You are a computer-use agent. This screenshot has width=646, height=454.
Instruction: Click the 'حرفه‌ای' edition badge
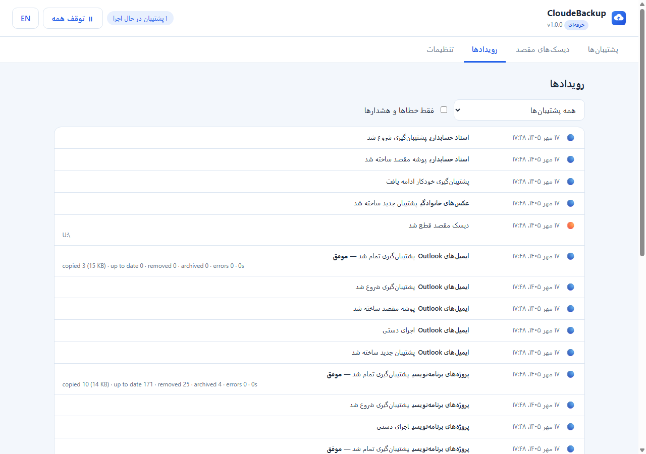click(576, 25)
